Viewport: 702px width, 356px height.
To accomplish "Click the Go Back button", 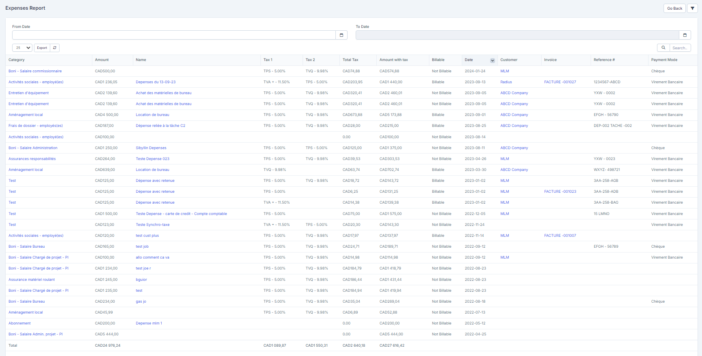I will 674,8.
